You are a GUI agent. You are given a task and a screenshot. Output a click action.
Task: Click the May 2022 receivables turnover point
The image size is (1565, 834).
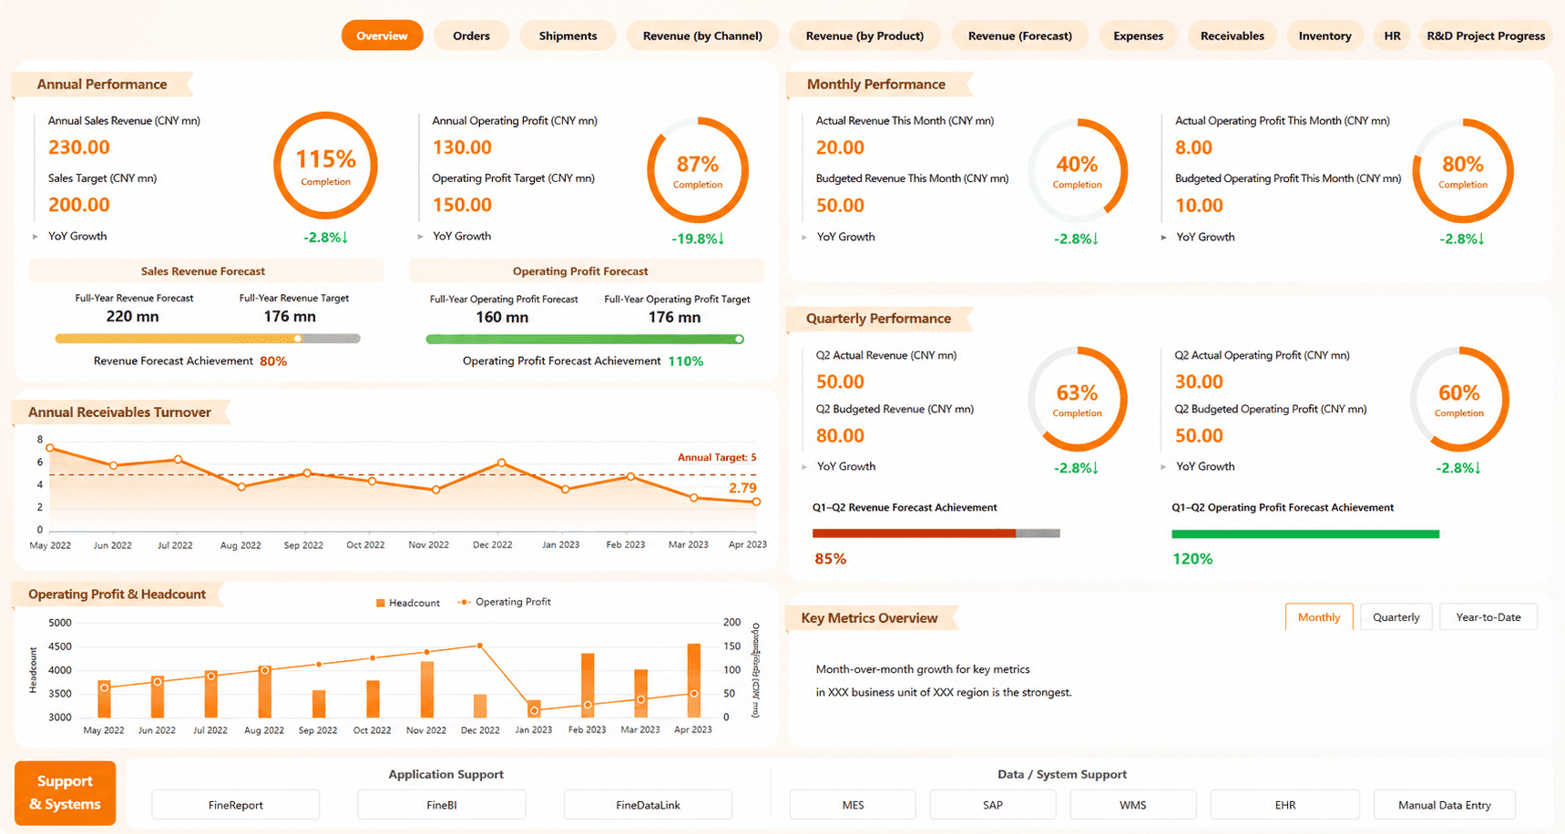point(50,448)
